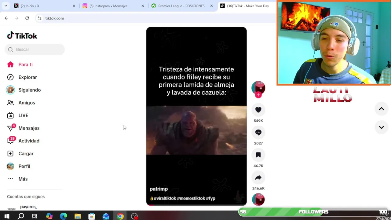Click the sound disc below share count
391x220 pixels.
[x=258, y=199]
